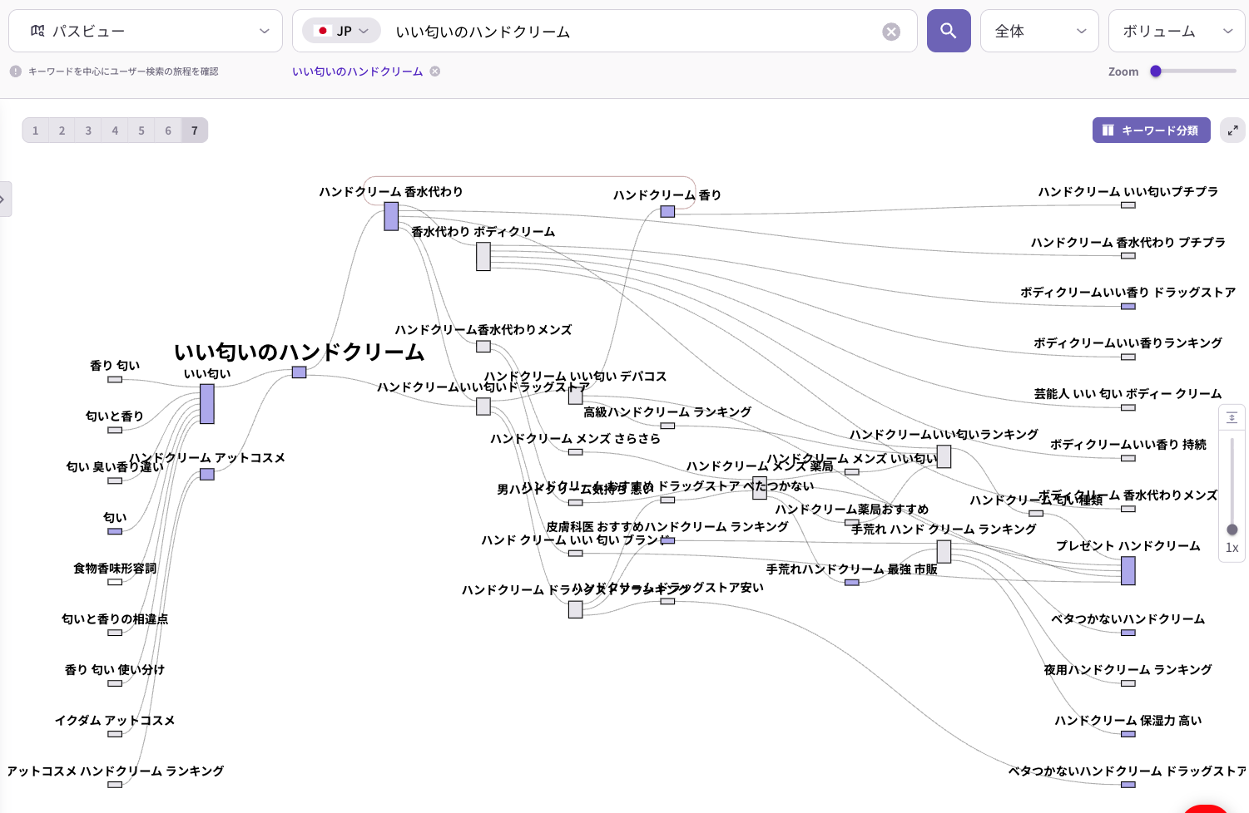The height and width of the screenshot is (813, 1249).
Task: Click the いい匂いのハンドクリーム keyword link
Action: (357, 71)
